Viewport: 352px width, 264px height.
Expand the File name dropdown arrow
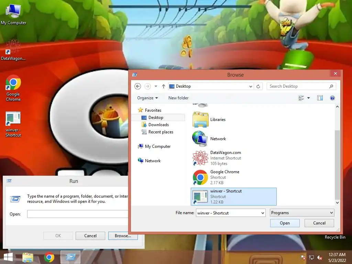tap(263, 213)
